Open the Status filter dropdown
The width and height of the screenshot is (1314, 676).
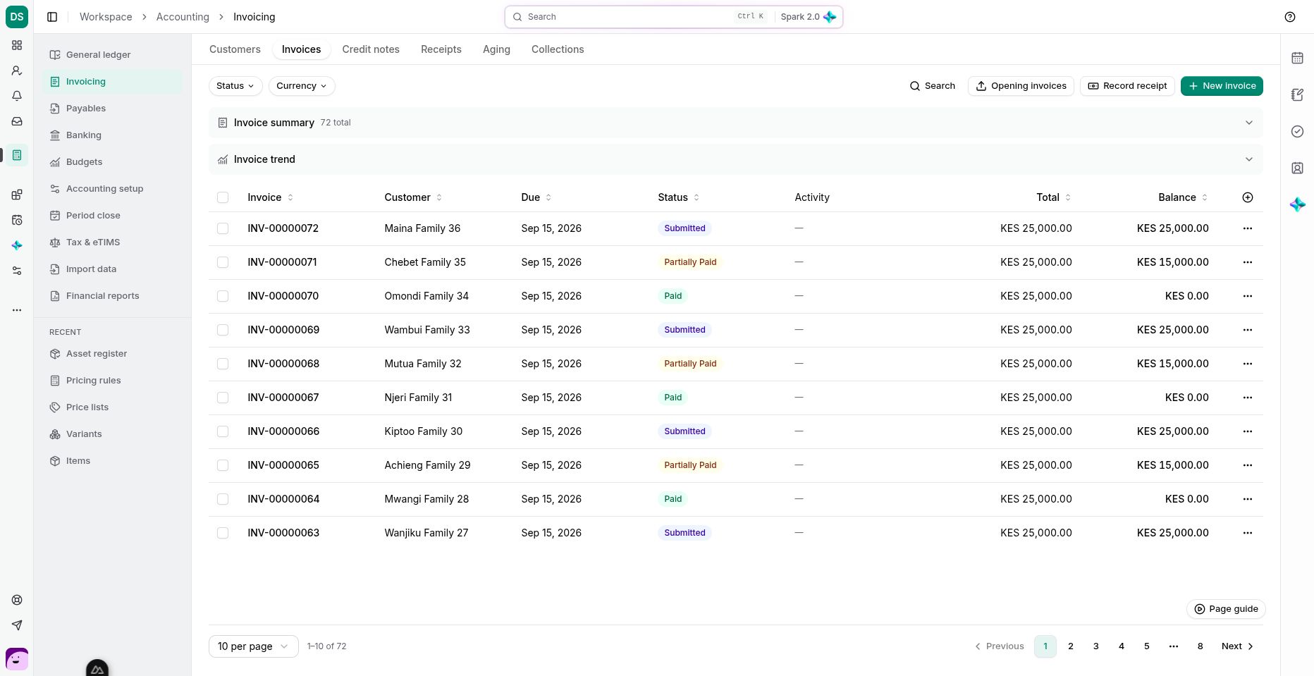[x=235, y=86]
